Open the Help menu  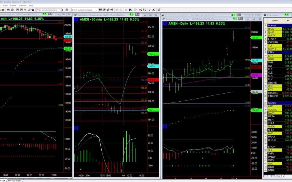tap(31, 6)
